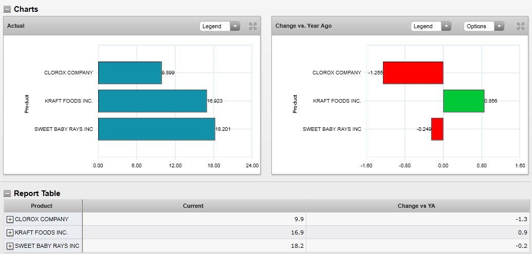This screenshot has width=532, height=254.
Task: Select the Kraft Foods Current value cell 16.9
Action: click(x=194, y=232)
